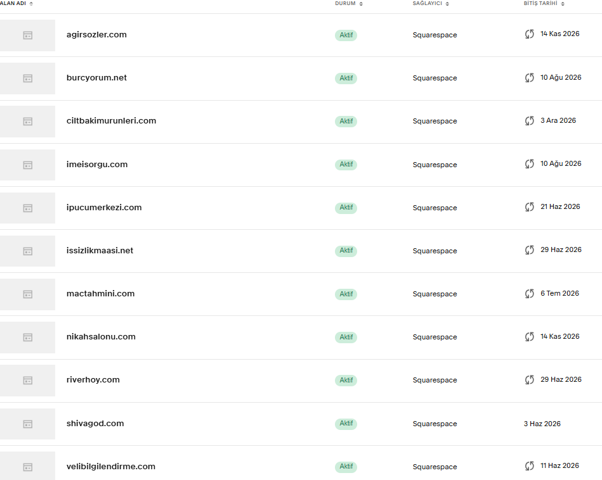Image resolution: width=602 pixels, height=480 pixels.
Task: Sort by Sağlayıcı column header
Action: pos(431,3)
